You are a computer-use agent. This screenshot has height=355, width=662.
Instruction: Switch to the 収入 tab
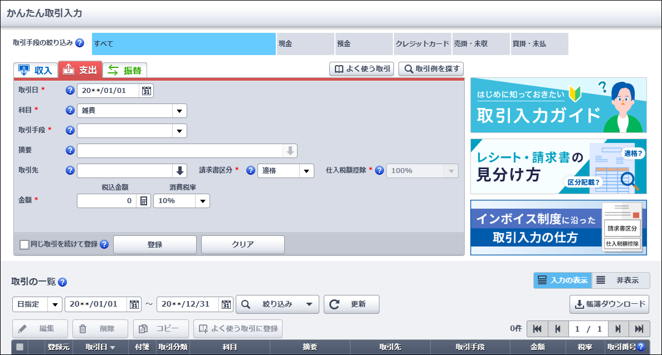point(36,70)
